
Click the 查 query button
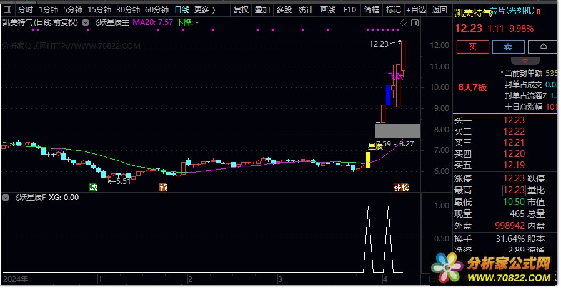tap(543, 47)
